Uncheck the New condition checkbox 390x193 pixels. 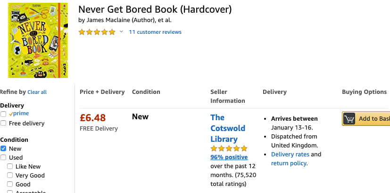click(x=3, y=148)
